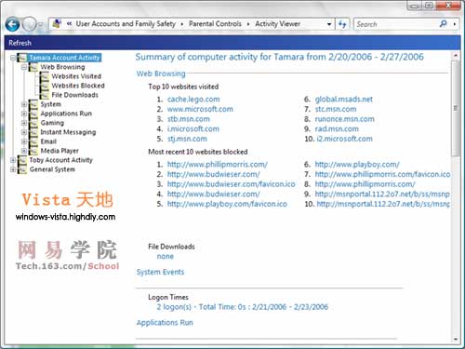
Task: Open the Applications Run heading link
Action: [x=165, y=323]
